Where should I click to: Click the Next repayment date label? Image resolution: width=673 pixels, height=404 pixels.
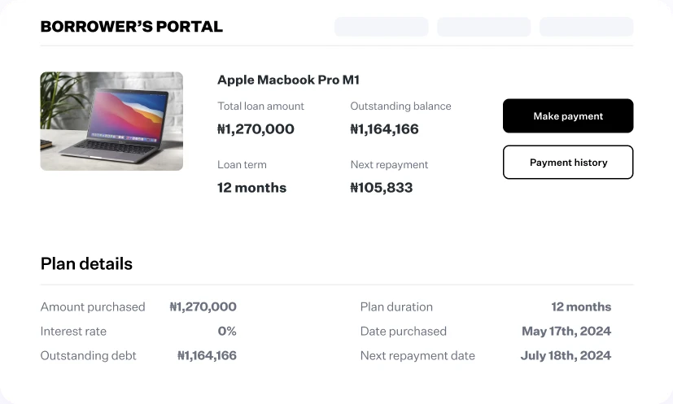pyautogui.click(x=417, y=355)
